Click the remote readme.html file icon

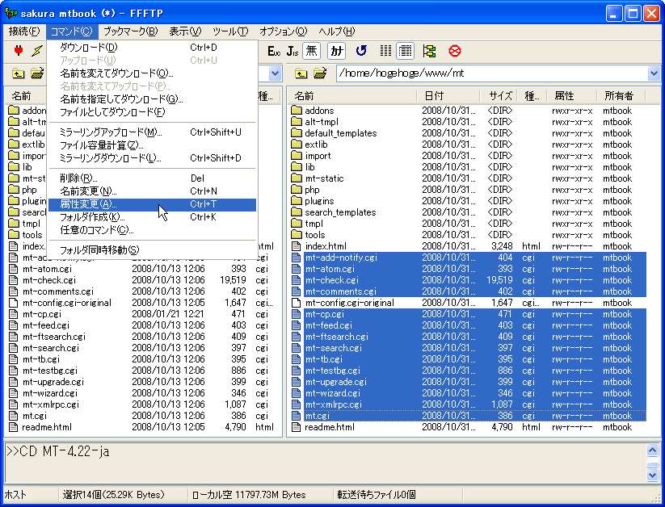pos(296,427)
